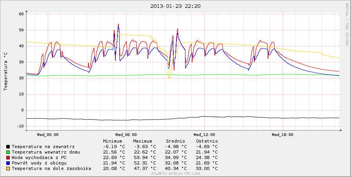Viewport: 351px width, 177px height.
Task: Click the RRDTOOL / TOBI OETIKER watermark
Action: click(347, 25)
